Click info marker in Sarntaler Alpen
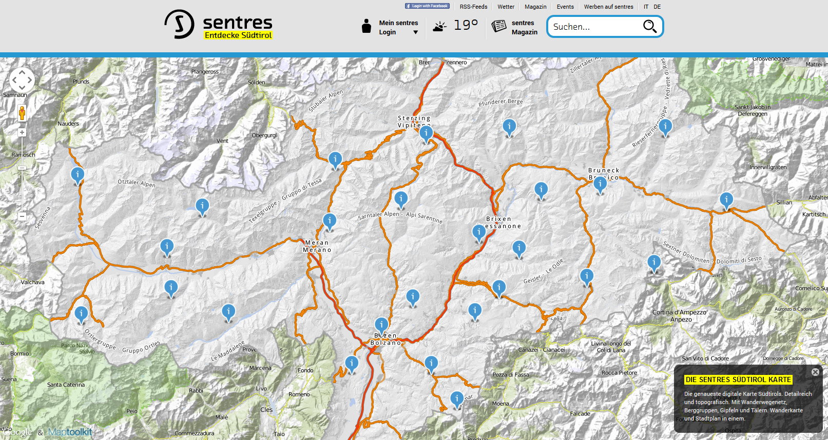 click(401, 200)
